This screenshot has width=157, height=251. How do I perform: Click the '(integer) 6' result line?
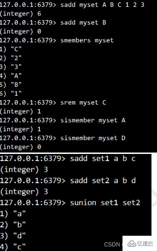click(x=21, y=14)
